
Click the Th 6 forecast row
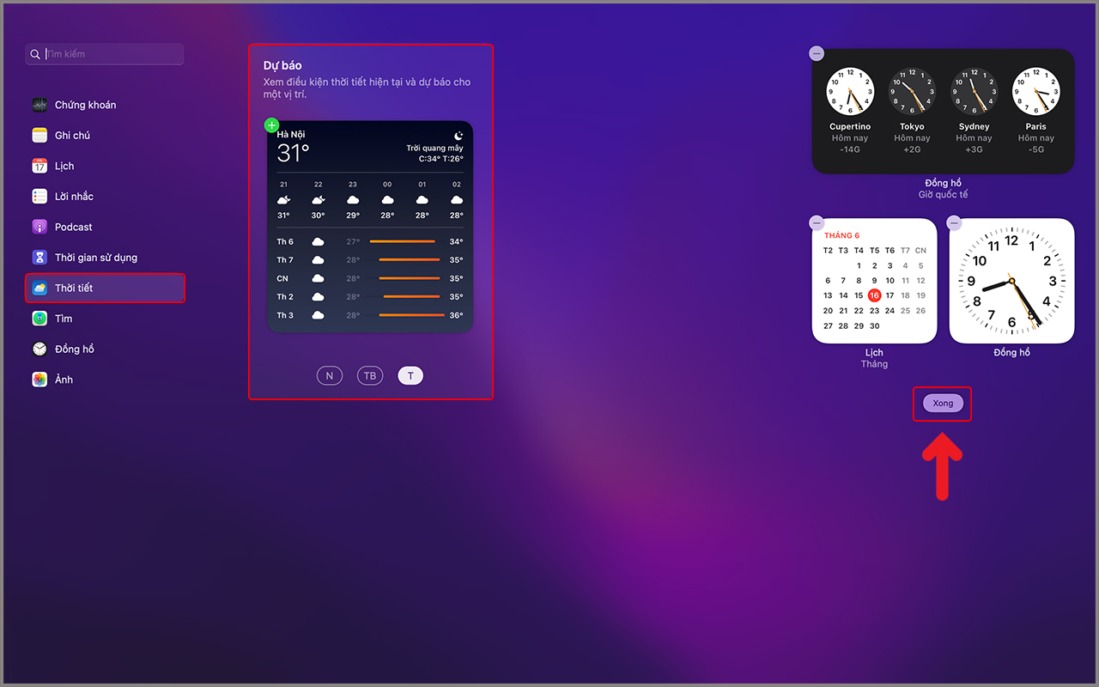(370, 242)
